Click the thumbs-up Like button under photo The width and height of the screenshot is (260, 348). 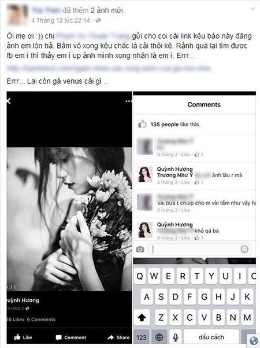23,338
